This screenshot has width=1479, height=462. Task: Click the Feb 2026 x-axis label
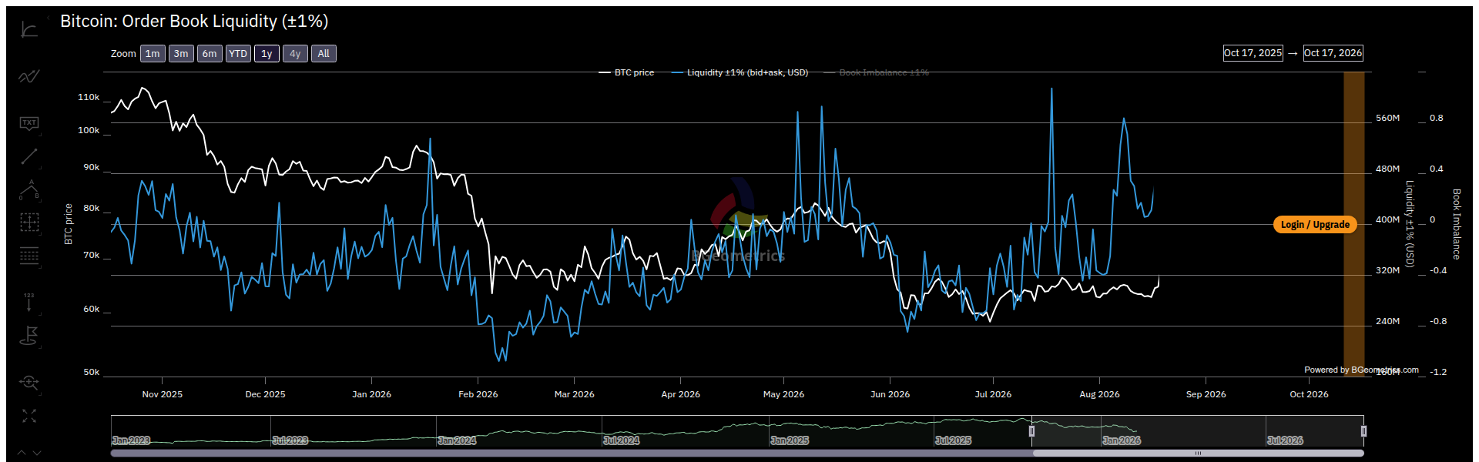[478, 394]
